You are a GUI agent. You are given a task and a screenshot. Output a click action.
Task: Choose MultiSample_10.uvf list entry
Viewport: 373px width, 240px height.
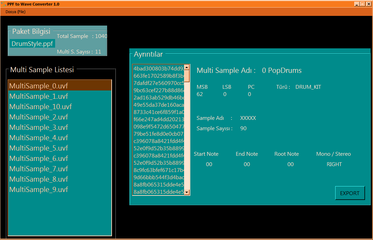pos(41,106)
